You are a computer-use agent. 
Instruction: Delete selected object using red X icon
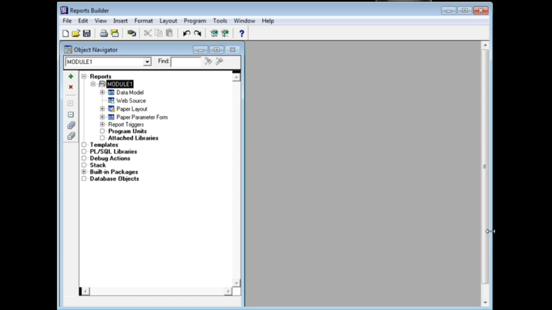(x=70, y=87)
